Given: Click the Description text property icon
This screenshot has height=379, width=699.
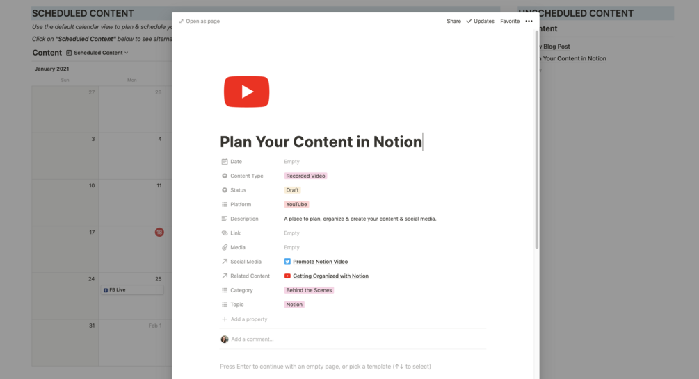Looking at the screenshot, I should (x=225, y=219).
